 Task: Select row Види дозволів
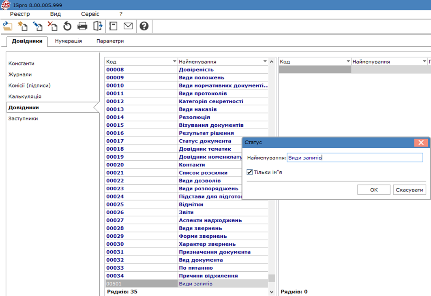point(174,181)
